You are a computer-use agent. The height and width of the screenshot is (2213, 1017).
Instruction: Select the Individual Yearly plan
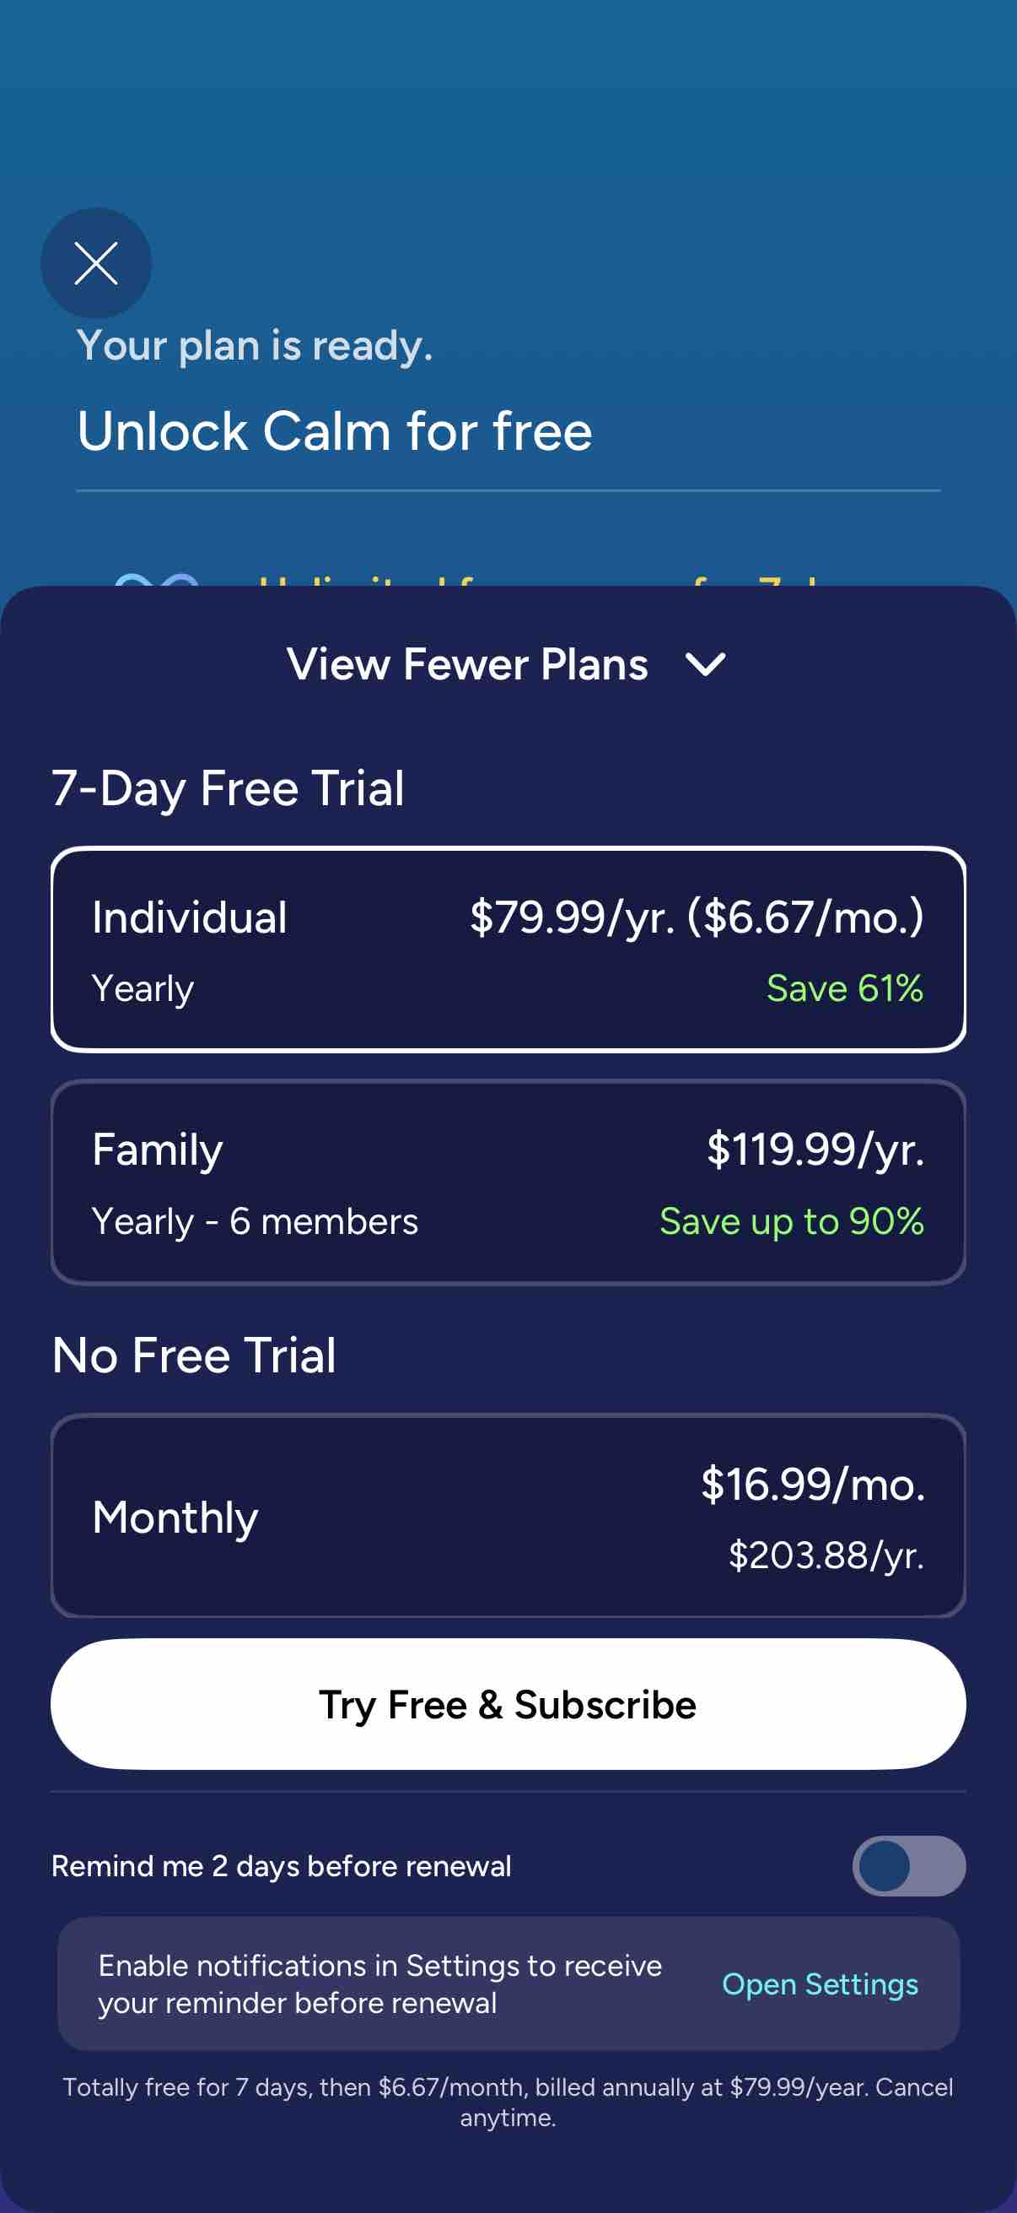[x=508, y=950]
